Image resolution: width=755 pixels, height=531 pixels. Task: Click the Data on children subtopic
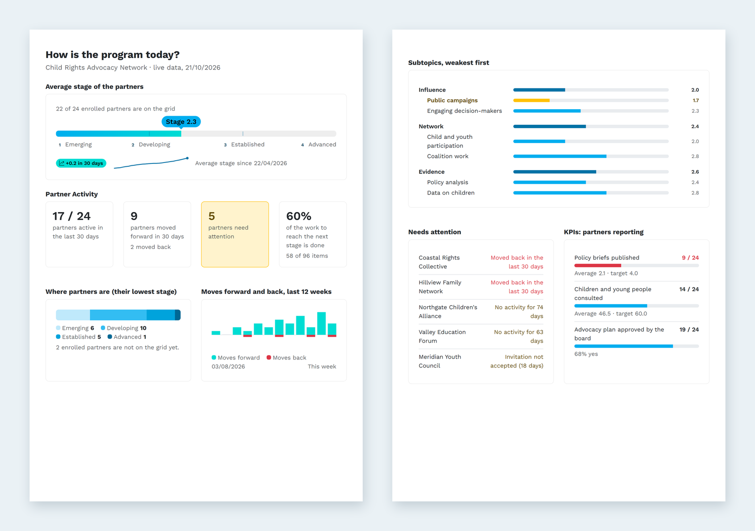tap(559, 193)
